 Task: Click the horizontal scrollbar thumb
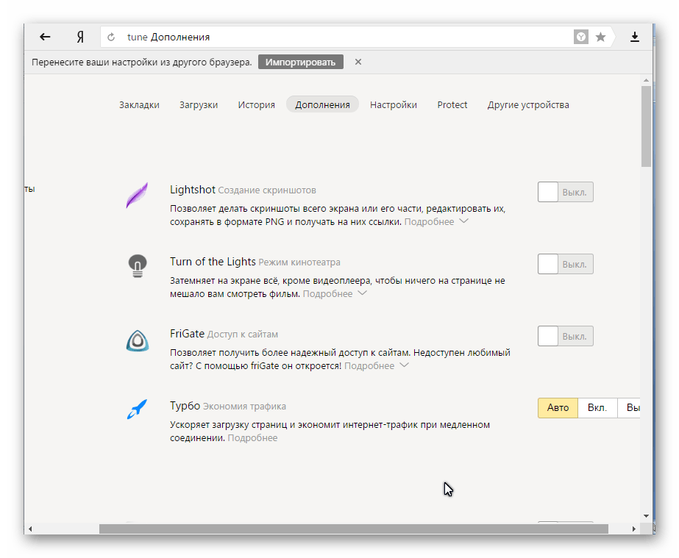[353, 529]
